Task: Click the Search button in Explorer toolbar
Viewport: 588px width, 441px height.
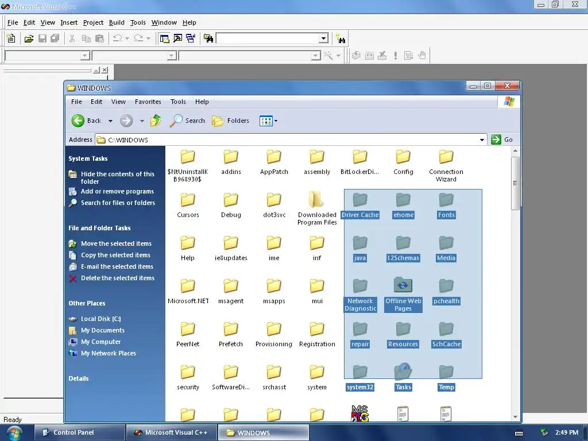Action: coord(187,121)
